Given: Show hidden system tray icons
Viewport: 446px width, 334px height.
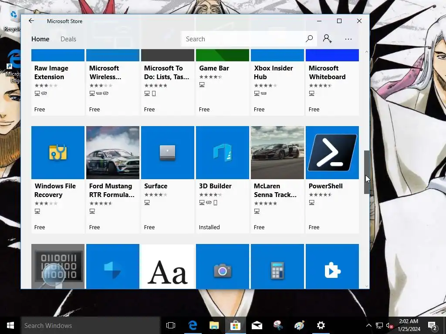Looking at the screenshot, I should tap(368, 325).
